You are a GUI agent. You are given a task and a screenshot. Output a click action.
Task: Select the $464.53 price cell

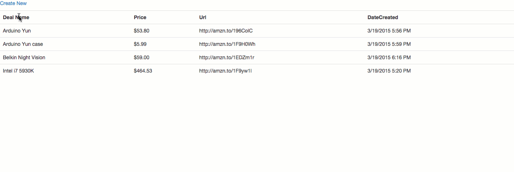(x=143, y=71)
